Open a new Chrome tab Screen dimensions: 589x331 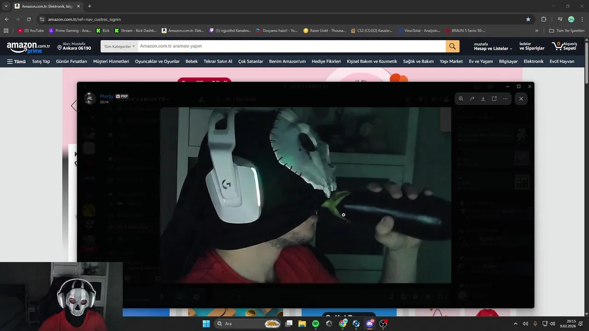coord(89,6)
